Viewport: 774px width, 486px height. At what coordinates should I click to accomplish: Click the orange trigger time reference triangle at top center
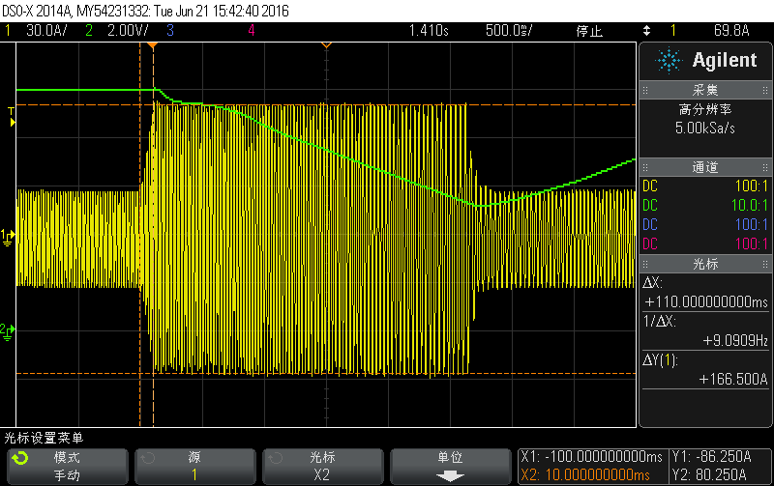(x=326, y=45)
